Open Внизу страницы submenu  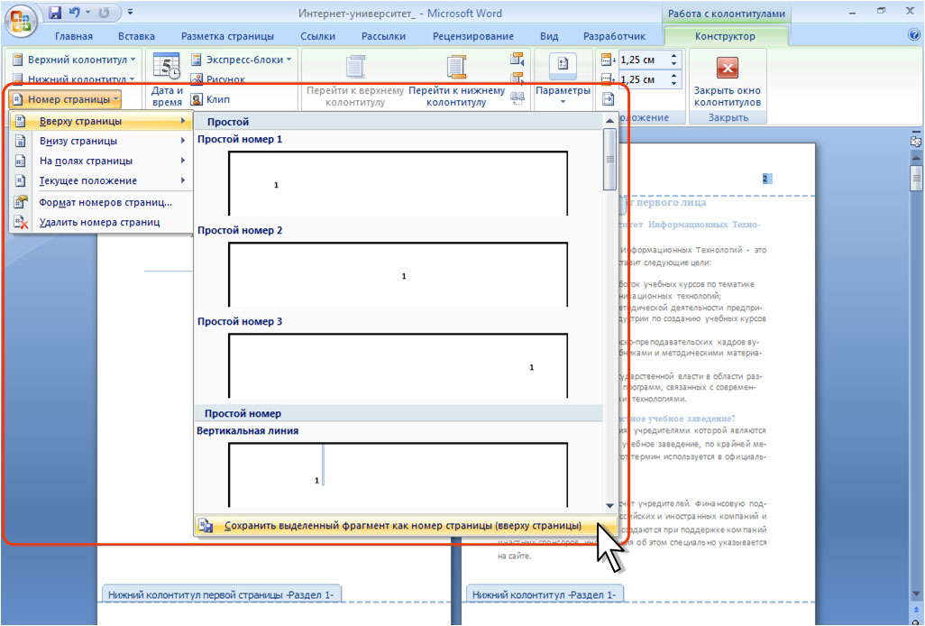[101, 141]
